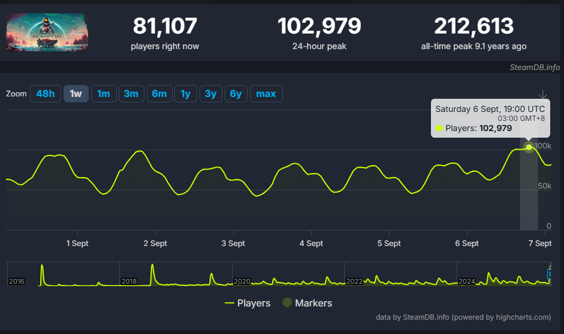Click the 2016 launch peak in navigator
The image size is (564, 334).
click(42, 273)
